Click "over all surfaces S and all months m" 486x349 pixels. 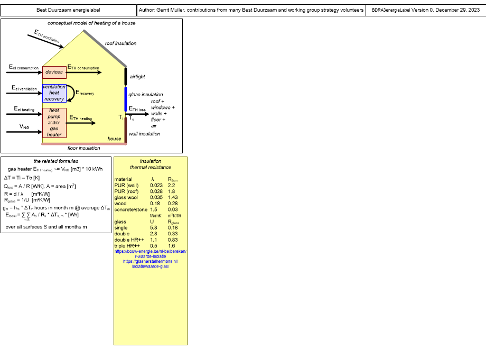pyautogui.click(x=46, y=227)
